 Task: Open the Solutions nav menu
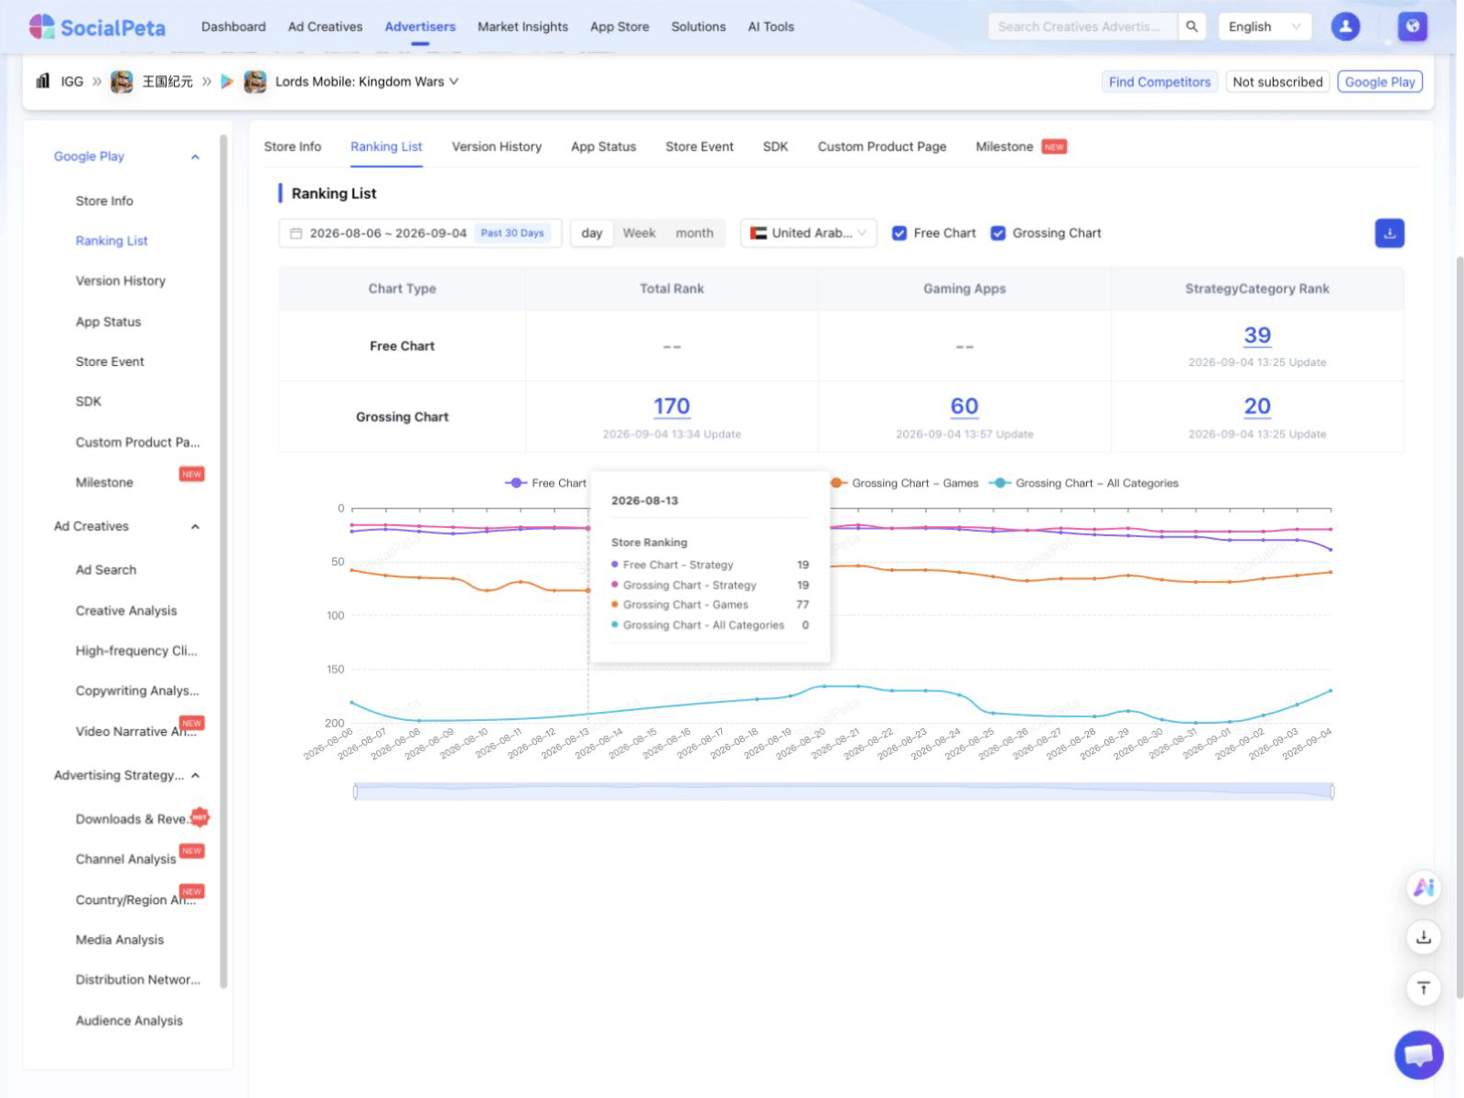(x=698, y=27)
